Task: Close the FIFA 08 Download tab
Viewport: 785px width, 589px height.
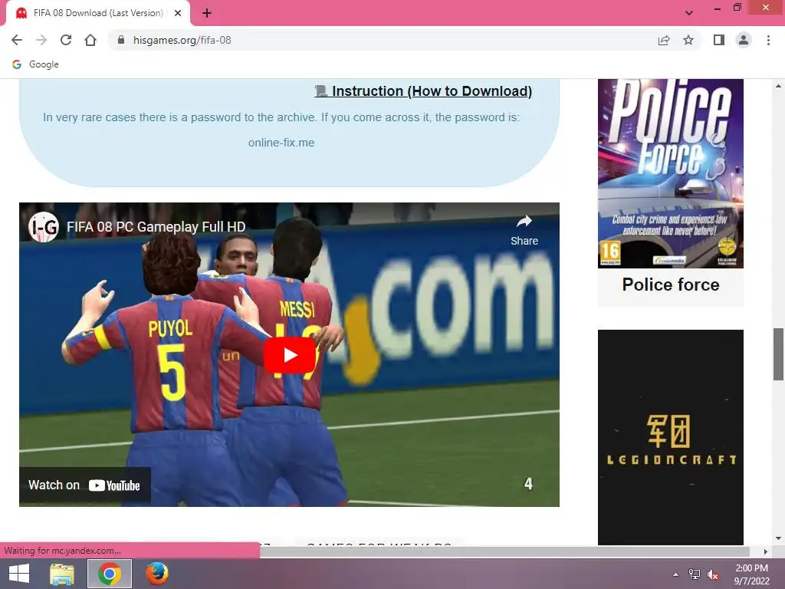Action: click(178, 13)
